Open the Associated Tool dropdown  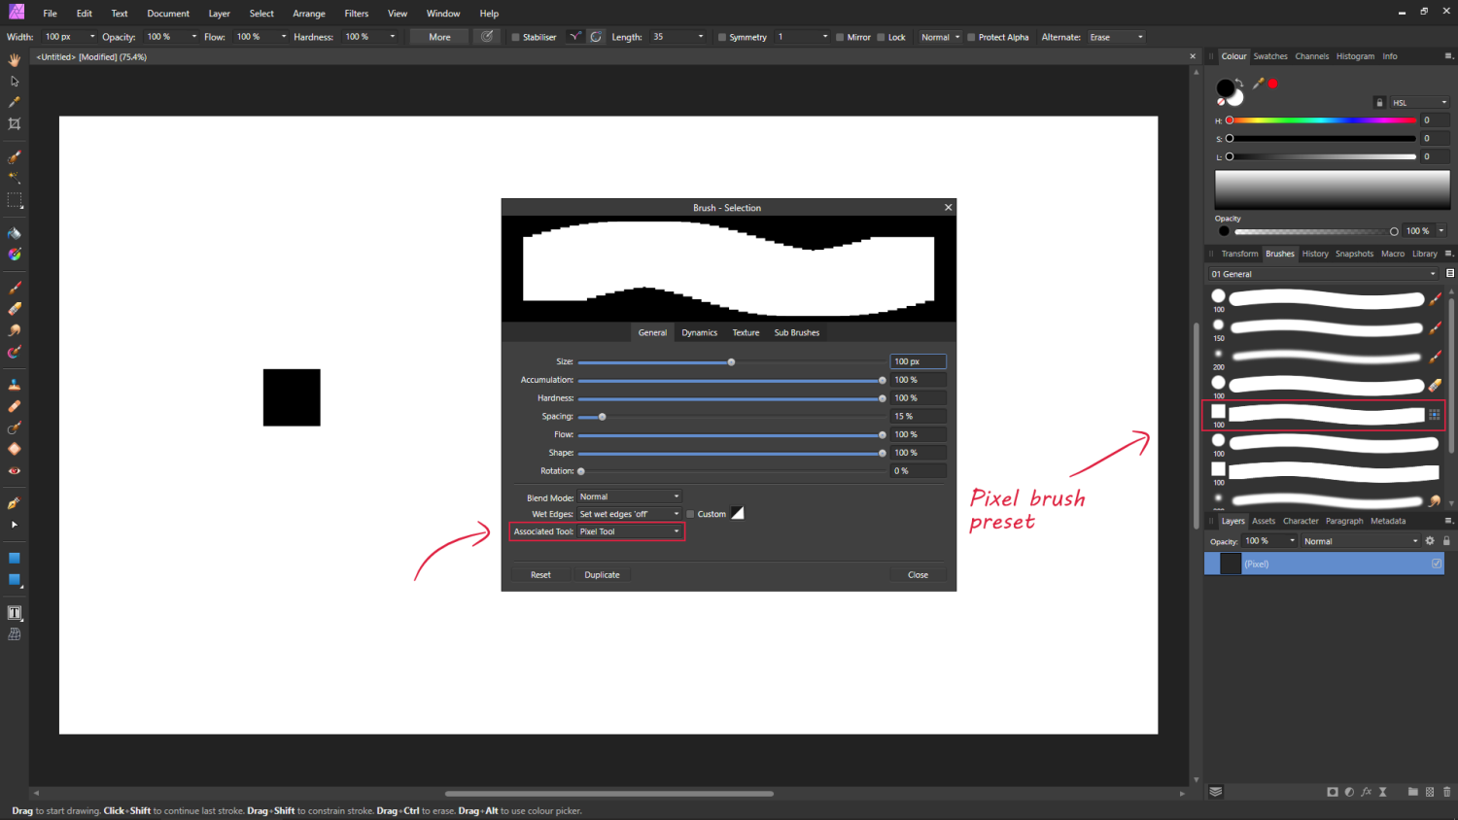(630, 531)
